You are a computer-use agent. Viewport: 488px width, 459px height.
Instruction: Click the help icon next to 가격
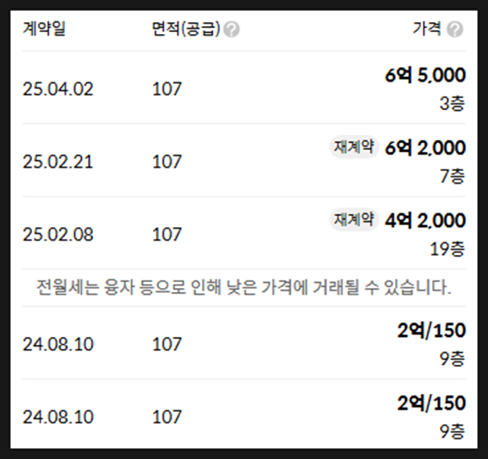tap(455, 30)
